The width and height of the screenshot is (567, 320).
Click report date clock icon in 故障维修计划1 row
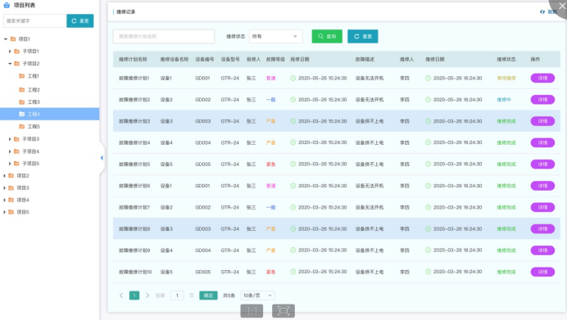(293, 78)
